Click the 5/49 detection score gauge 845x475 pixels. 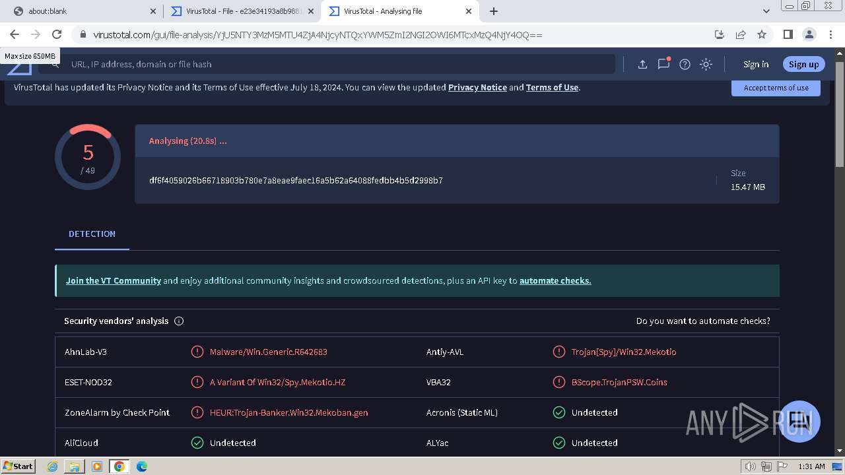click(x=88, y=158)
